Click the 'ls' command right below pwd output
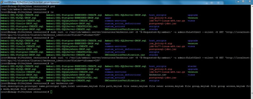 [52, 12]
